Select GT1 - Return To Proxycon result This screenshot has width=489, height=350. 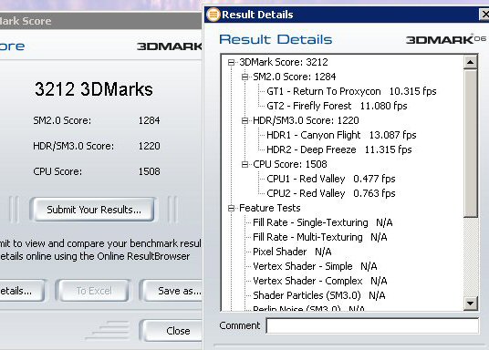click(351, 91)
